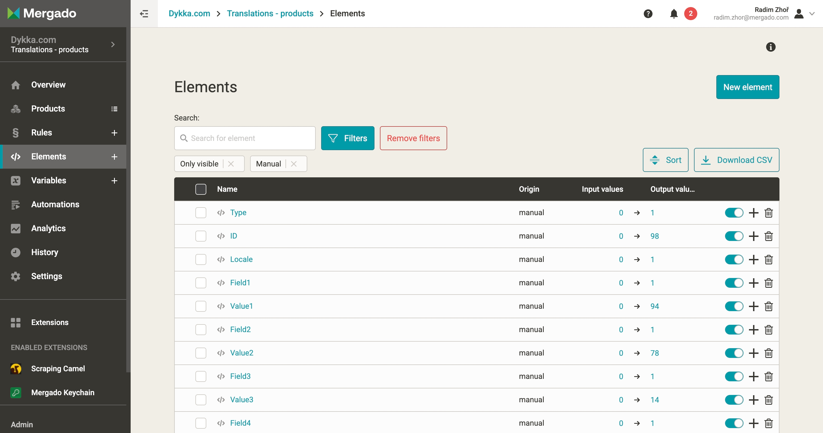Image resolution: width=823 pixels, height=433 pixels.
Task: Click the plus icon next to Rules
Action: (114, 132)
